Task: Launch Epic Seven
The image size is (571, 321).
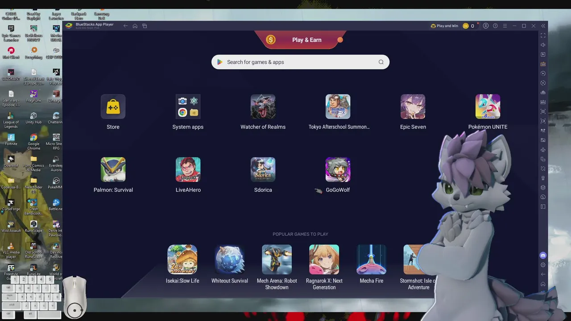Action: [x=413, y=107]
